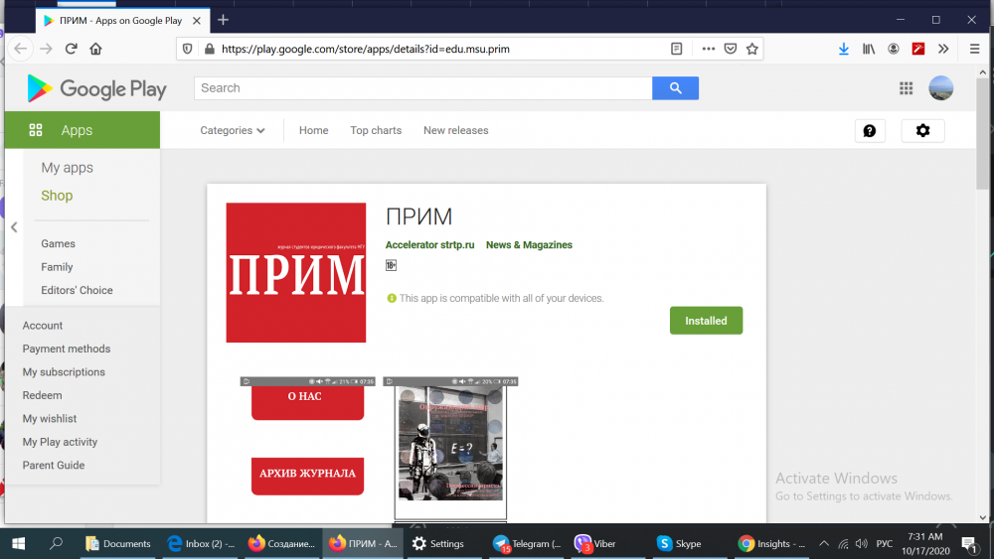The image size is (994, 559).
Task: Click the Google Play logo
Action: (x=97, y=88)
